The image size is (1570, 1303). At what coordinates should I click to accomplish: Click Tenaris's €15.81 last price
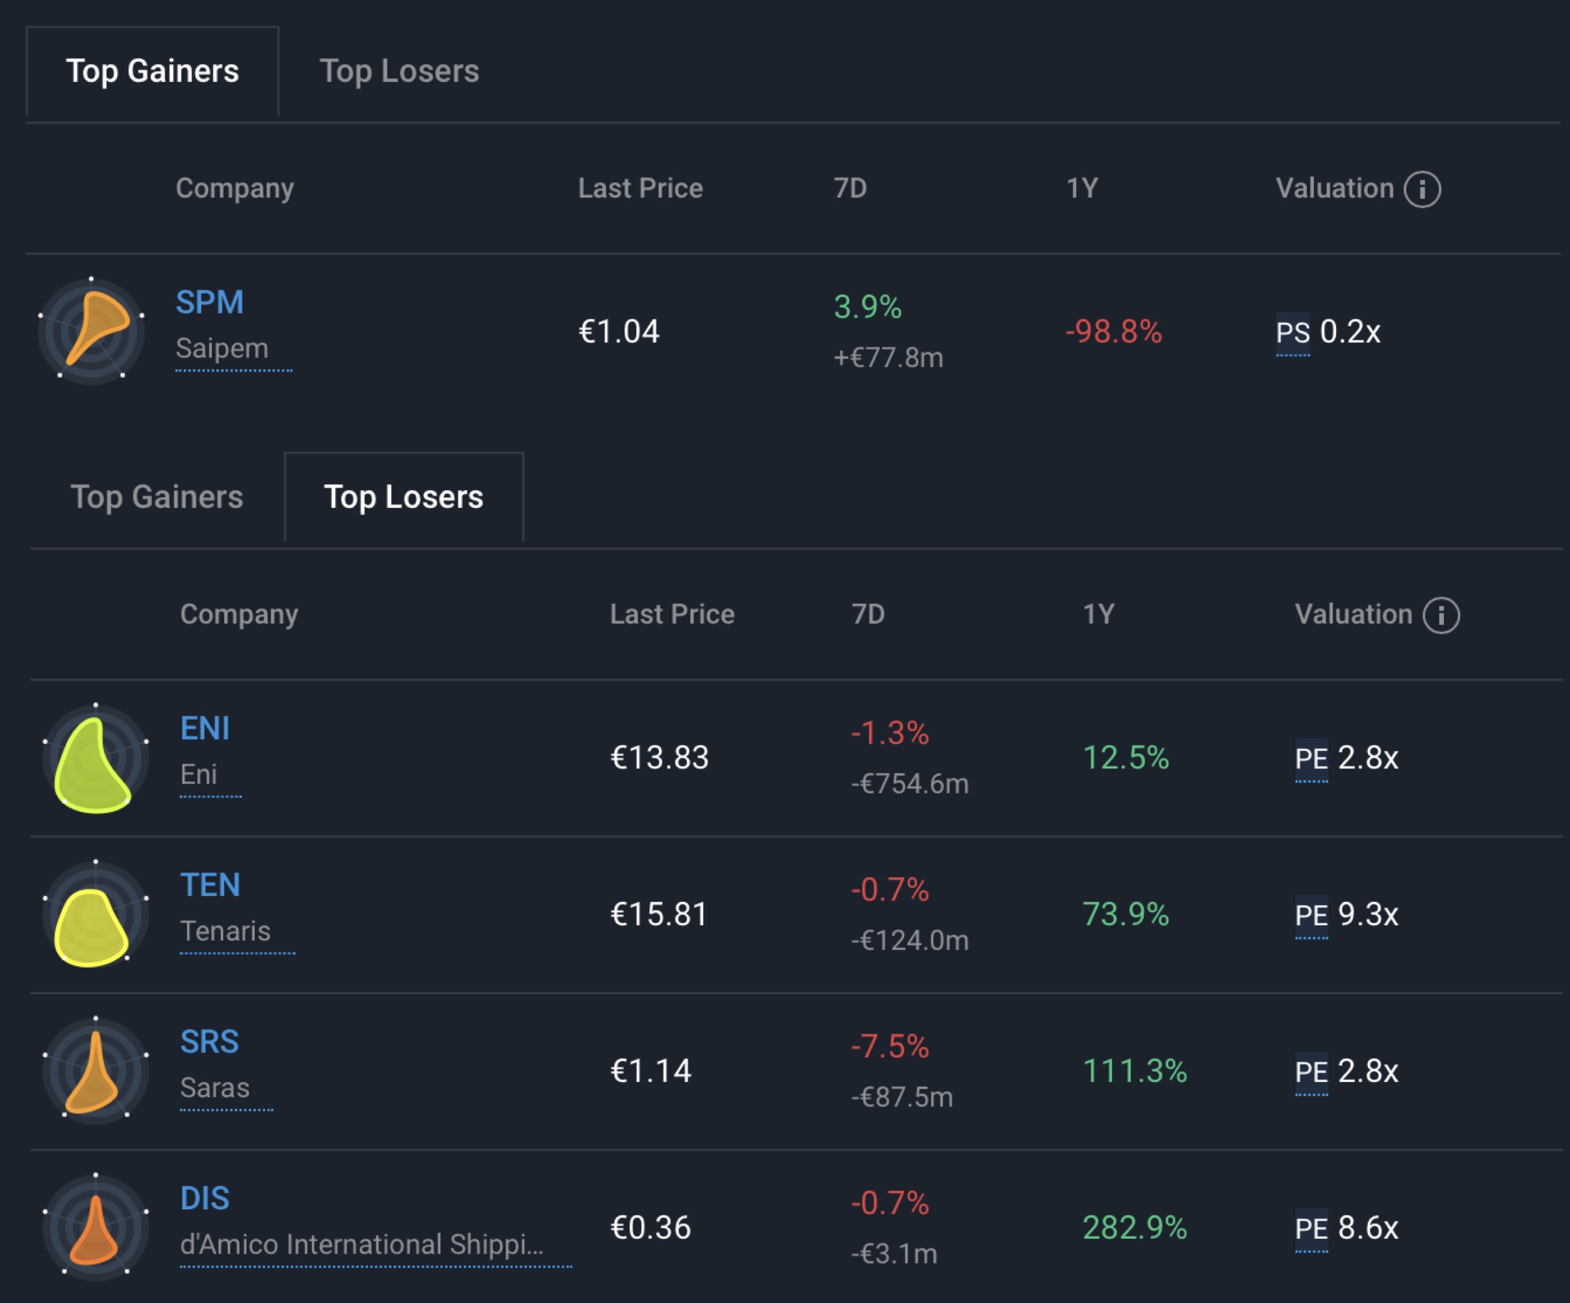[x=659, y=914]
